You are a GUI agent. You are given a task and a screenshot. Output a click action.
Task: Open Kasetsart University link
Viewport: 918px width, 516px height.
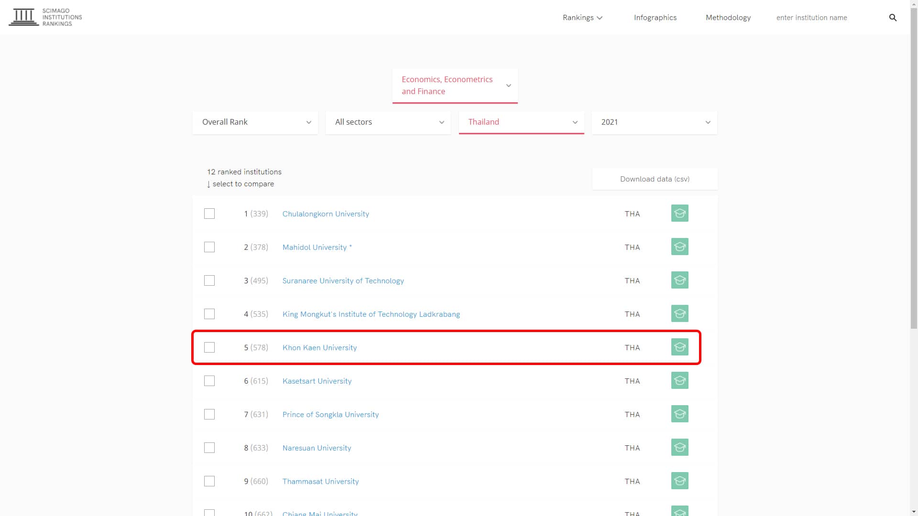pyautogui.click(x=317, y=381)
